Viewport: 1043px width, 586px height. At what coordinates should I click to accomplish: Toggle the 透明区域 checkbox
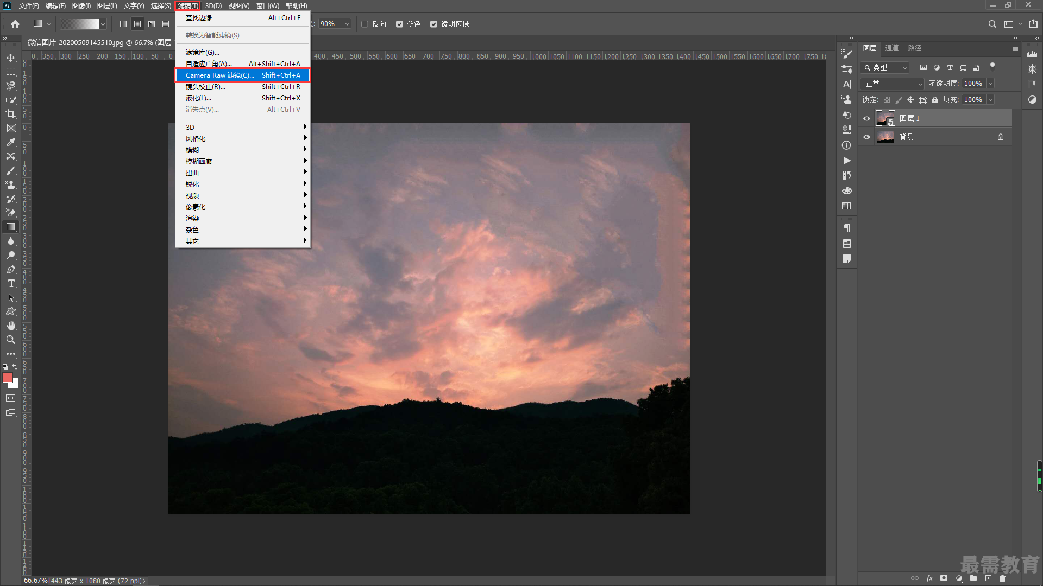(433, 24)
